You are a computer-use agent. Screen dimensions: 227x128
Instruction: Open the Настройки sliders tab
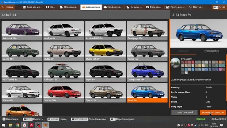pyautogui.click(x=196, y=7)
